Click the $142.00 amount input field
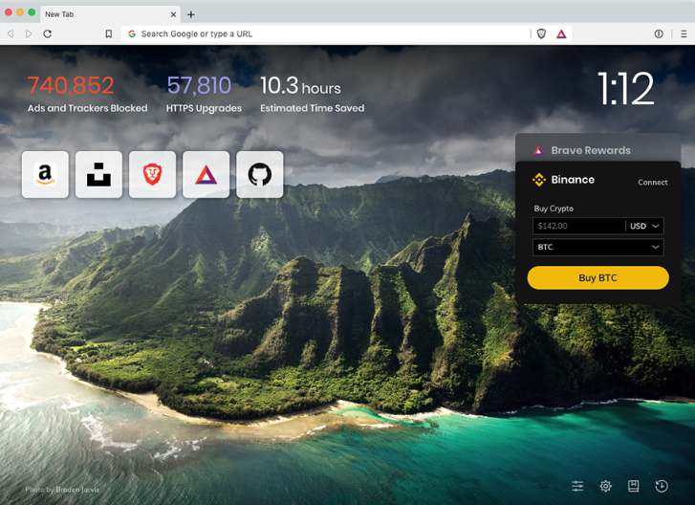 point(577,226)
